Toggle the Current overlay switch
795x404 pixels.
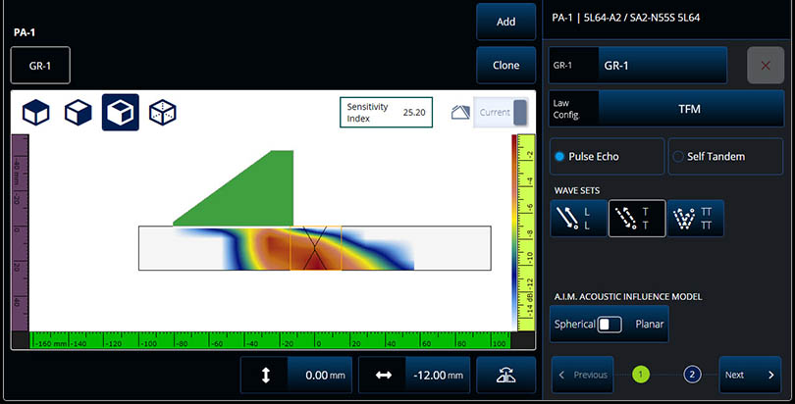coord(501,113)
